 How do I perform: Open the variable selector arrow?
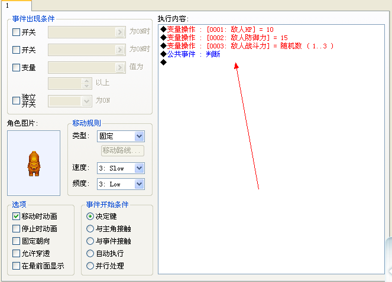pyautogui.click(x=120, y=68)
